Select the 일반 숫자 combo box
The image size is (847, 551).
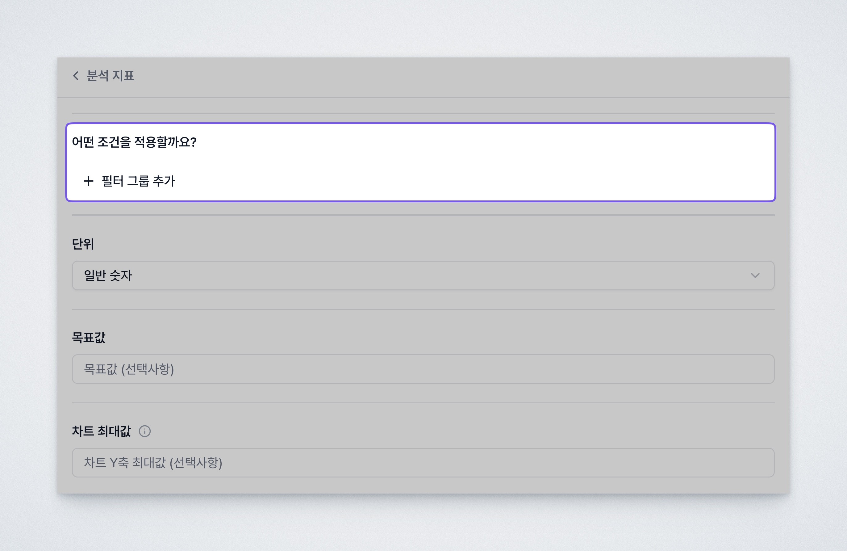coord(423,275)
